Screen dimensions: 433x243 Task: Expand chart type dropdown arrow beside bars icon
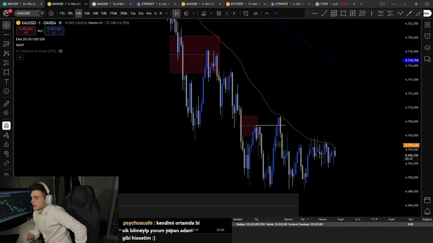tap(193, 13)
